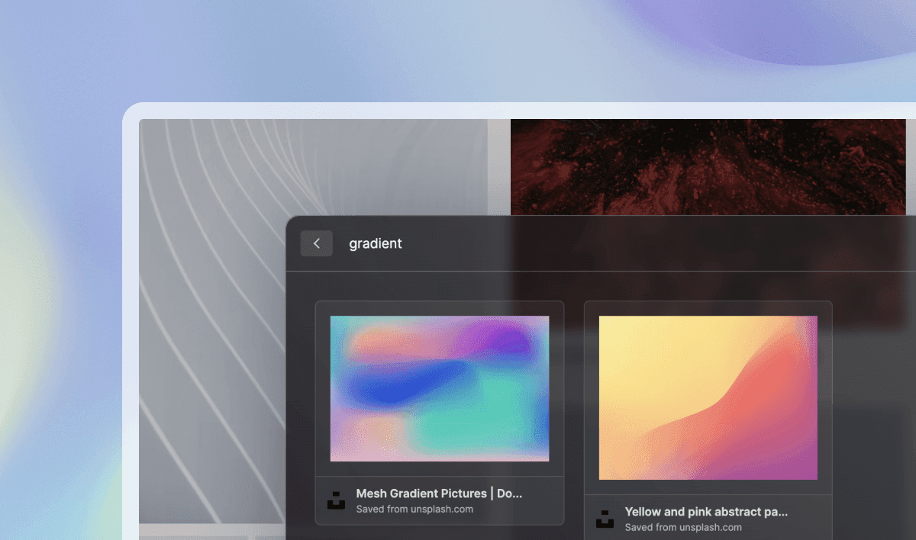This screenshot has width=916, height=540.
Task: Open the Mesh Gradient image thumbnail
Action: coord(439,388)
